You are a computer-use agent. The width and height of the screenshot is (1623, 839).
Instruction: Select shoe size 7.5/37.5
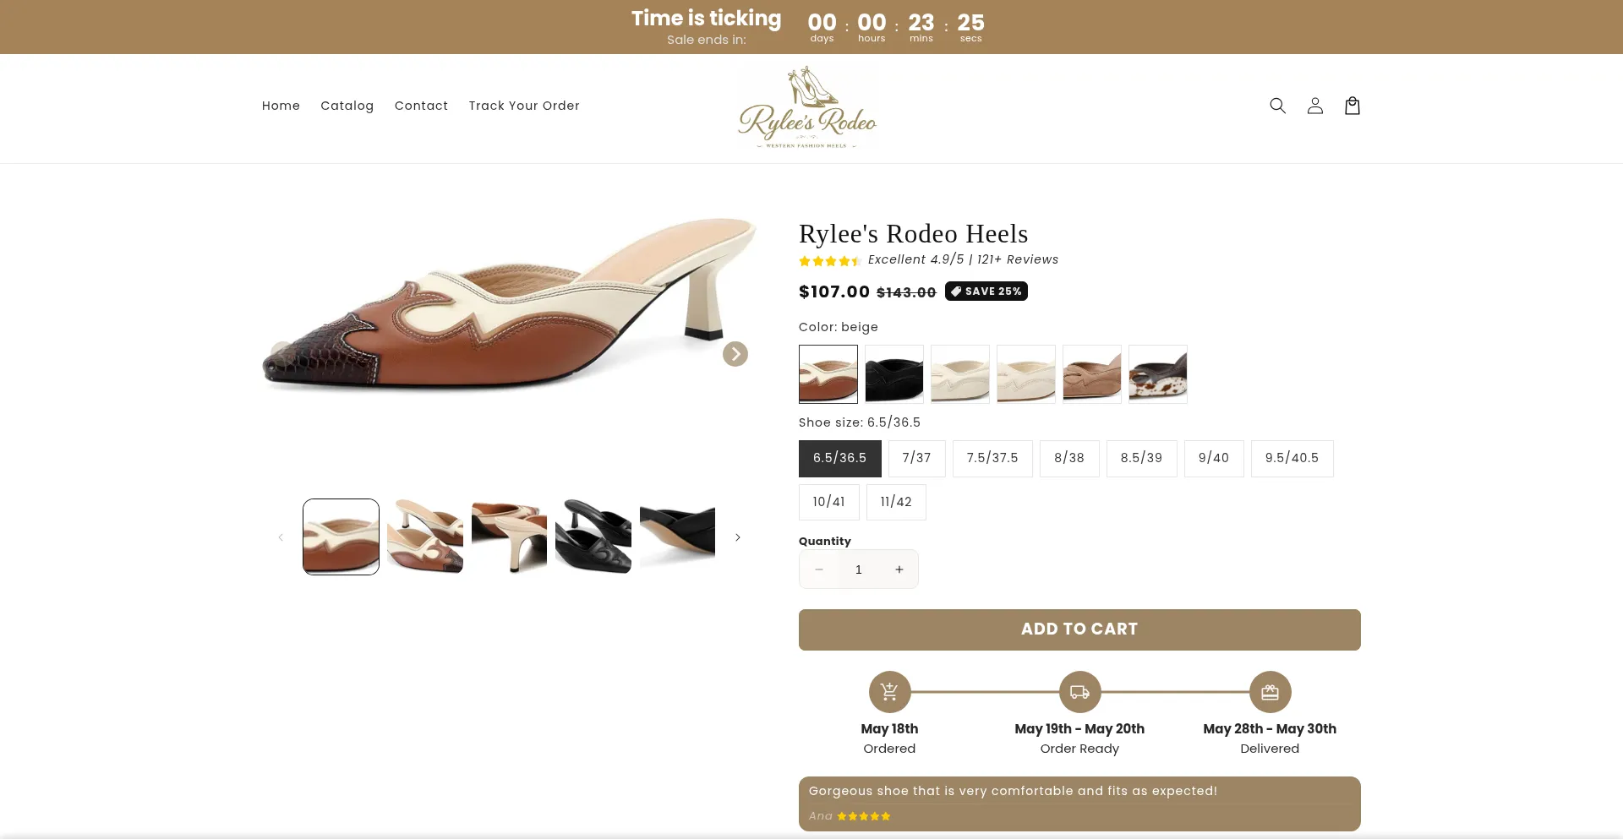(x=992, y=458)
